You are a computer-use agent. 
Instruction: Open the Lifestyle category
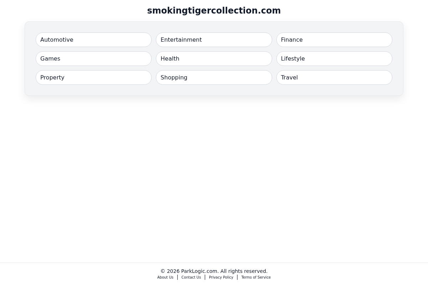[x=334, y=58]
